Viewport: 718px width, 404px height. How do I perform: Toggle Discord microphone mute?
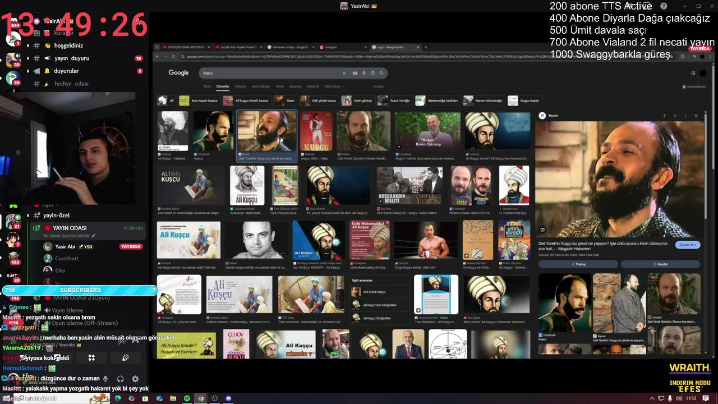click(105, 379)
